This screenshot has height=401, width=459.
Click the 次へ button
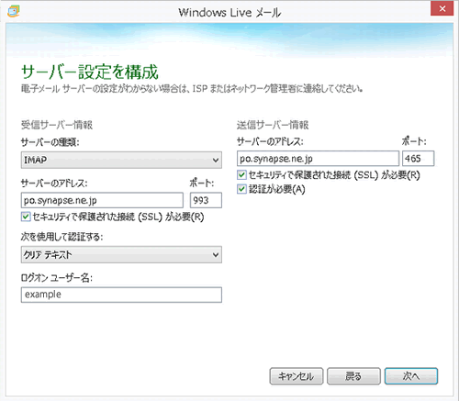(x=411, y=376)
